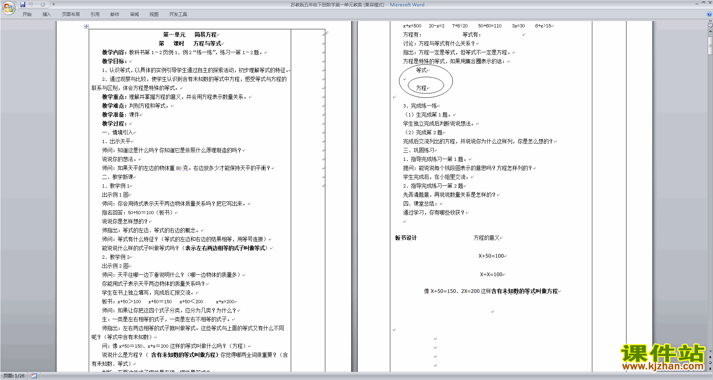Image resolution: width=713 pixels, height=380 pixels.
Task: Open the 邮件 tab
Action: pos(115,14)
